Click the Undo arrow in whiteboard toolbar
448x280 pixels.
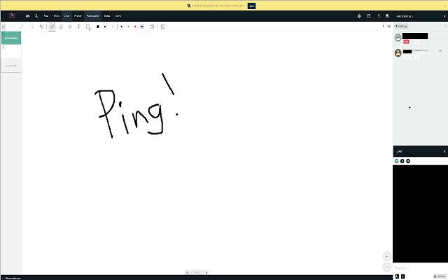(x=13, y=27)
